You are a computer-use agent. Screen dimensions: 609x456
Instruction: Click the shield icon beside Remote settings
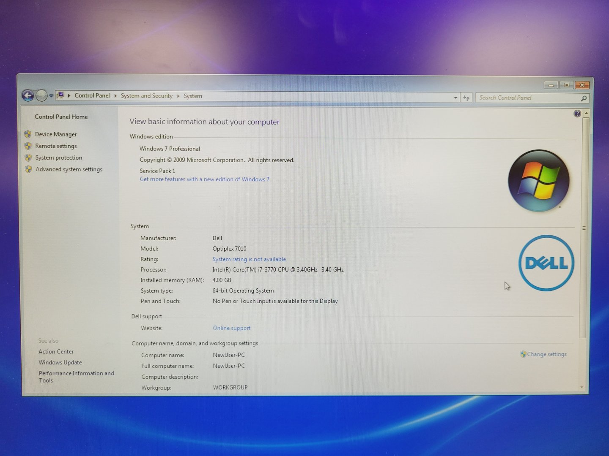(x=28, y=146)
